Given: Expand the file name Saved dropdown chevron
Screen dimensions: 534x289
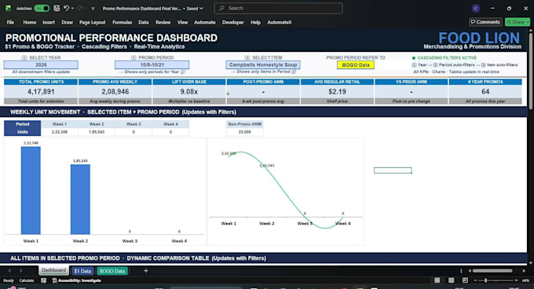Looking at the screenshot, I should tap(201, 9).
